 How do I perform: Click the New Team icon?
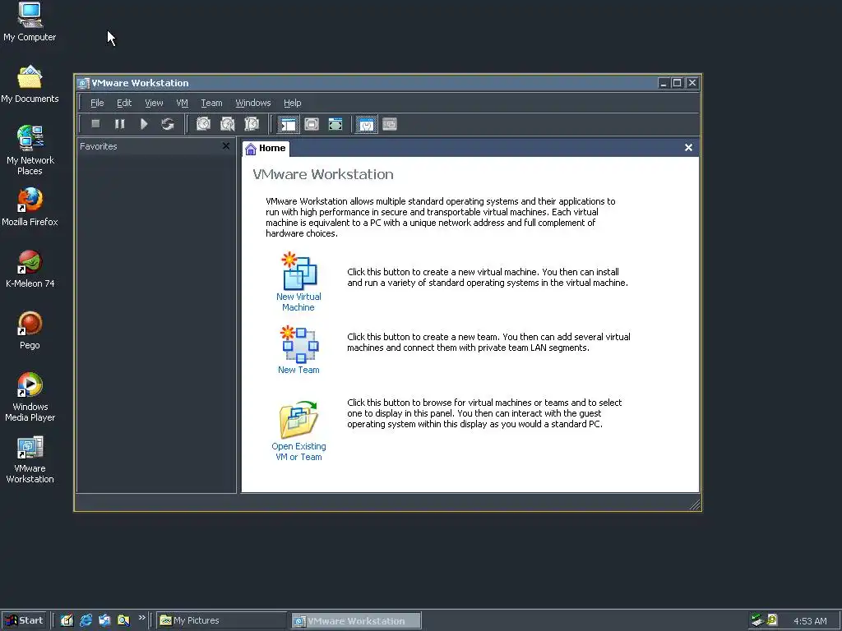(299, 344)
